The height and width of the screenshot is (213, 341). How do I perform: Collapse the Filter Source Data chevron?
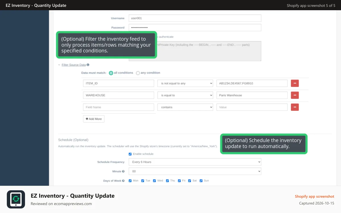tap(59, 65)
